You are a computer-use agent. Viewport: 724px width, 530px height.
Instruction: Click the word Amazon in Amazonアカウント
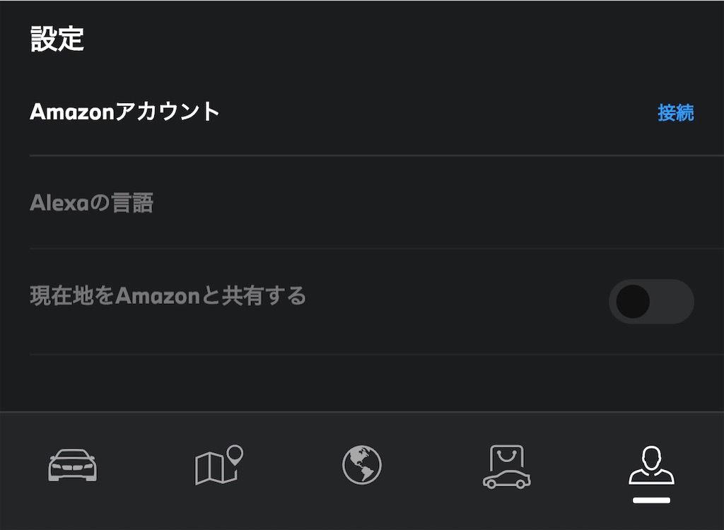click(71, 112)
